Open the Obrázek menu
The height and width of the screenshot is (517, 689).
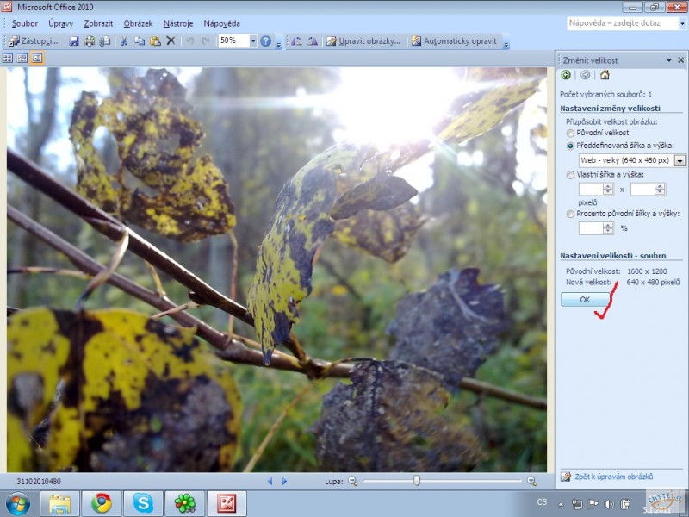click(x=138, y=24)
